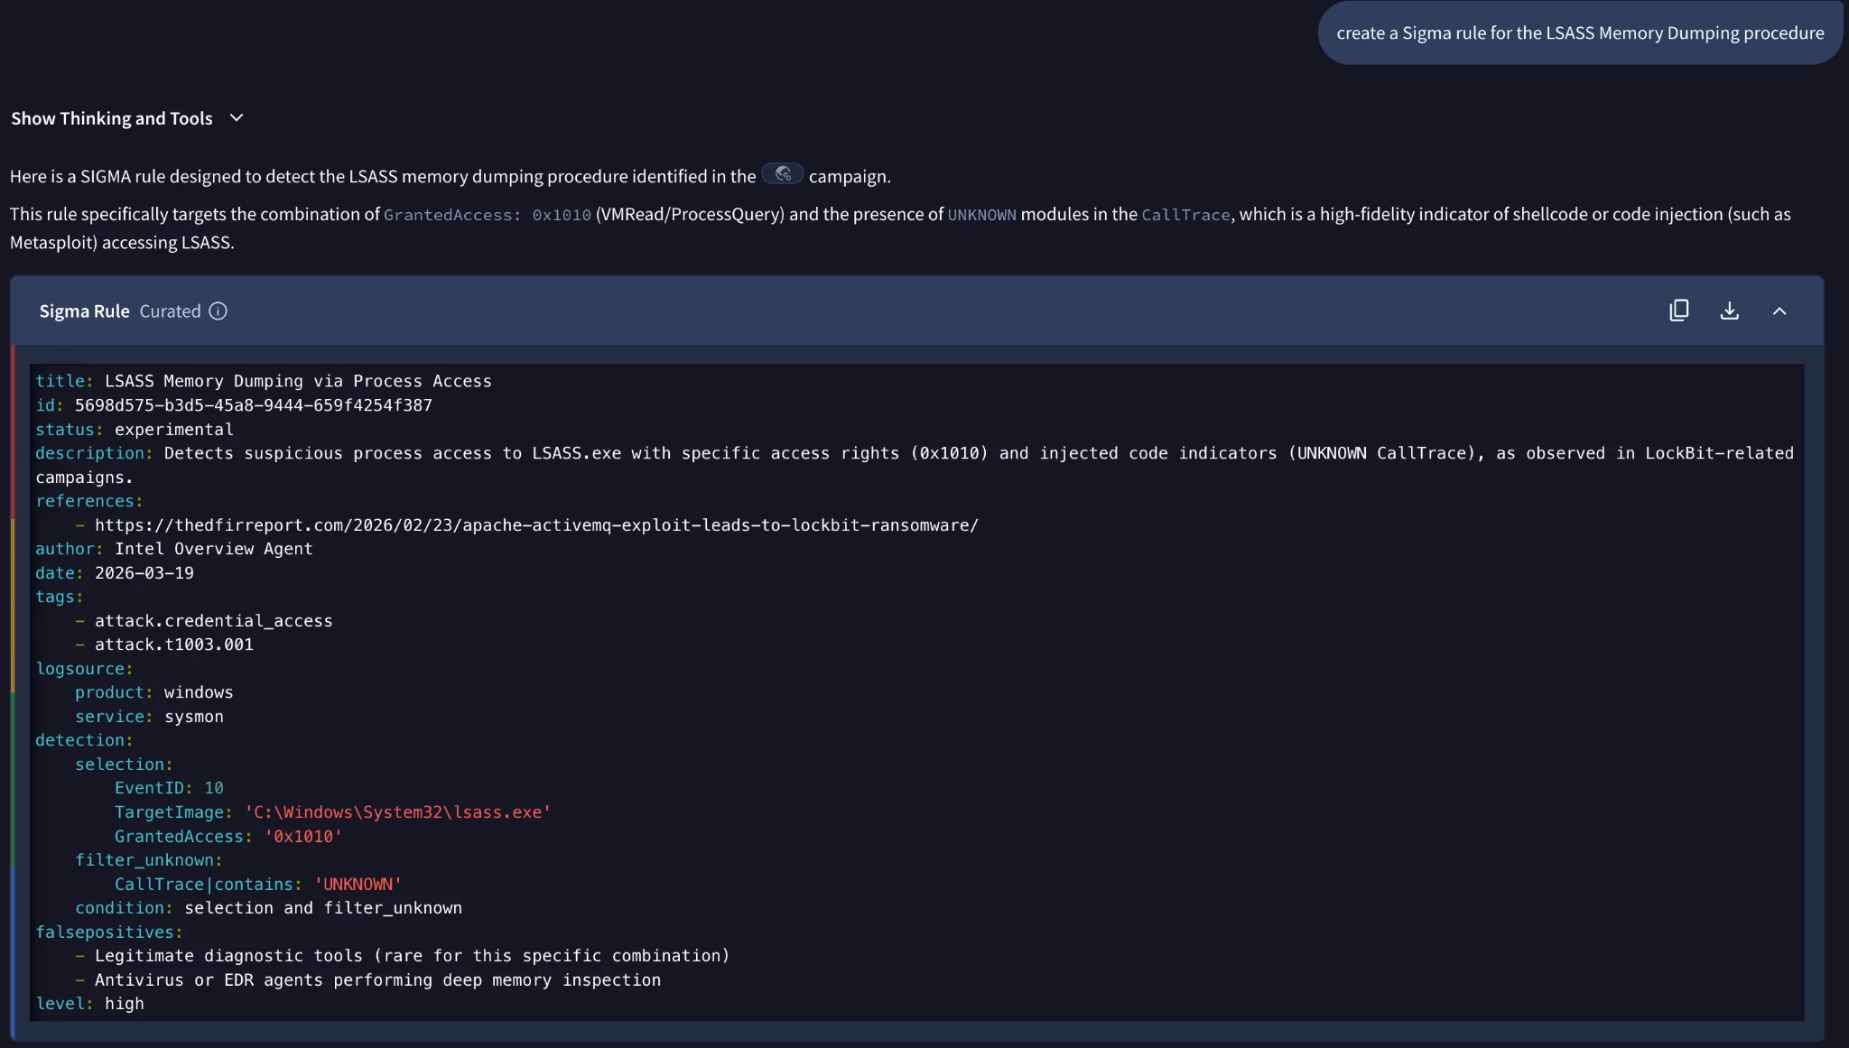
Task: Click the colored gradient bar left of code
Action: (13, 686)
